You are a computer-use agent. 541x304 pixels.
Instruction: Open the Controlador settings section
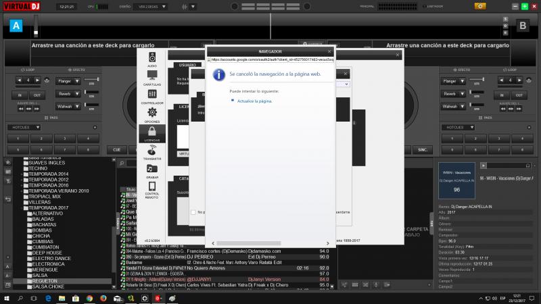click(x=151, y=97)
